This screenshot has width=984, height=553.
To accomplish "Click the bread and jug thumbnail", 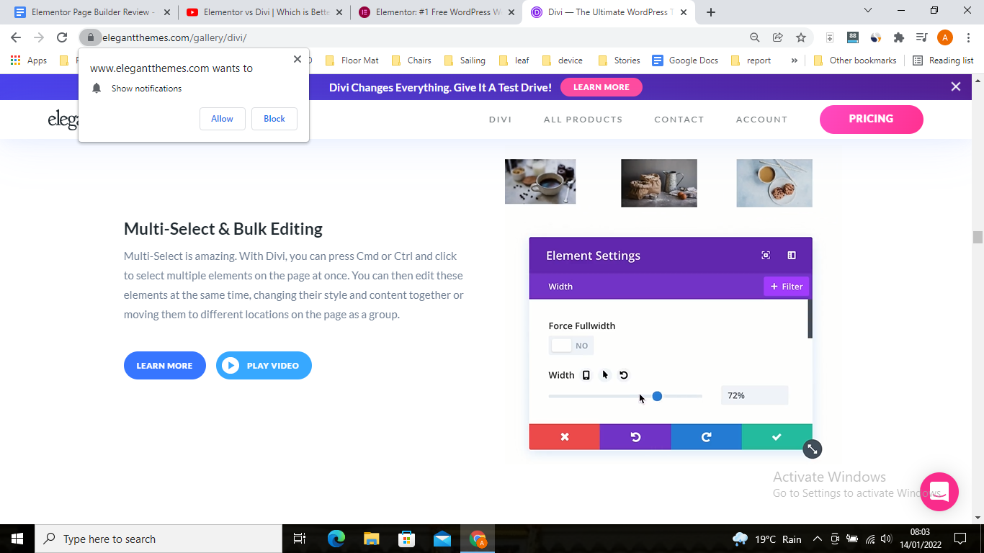I will 659,183.
